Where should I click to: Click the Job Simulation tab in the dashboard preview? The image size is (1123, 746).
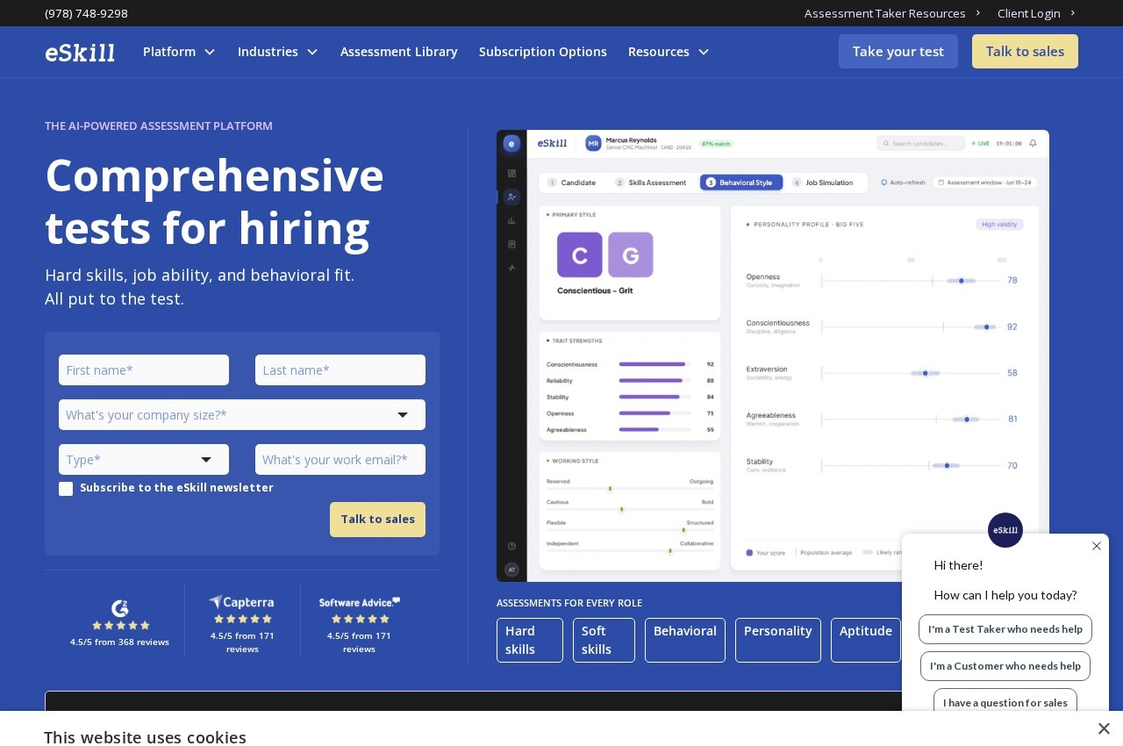click(x=822, y=183)
